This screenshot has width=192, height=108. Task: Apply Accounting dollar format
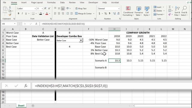[99, 13]
